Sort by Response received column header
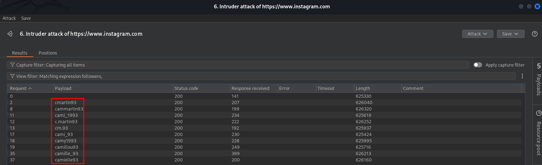Screen dimensions: 542x165 click(x=254, y=88)
